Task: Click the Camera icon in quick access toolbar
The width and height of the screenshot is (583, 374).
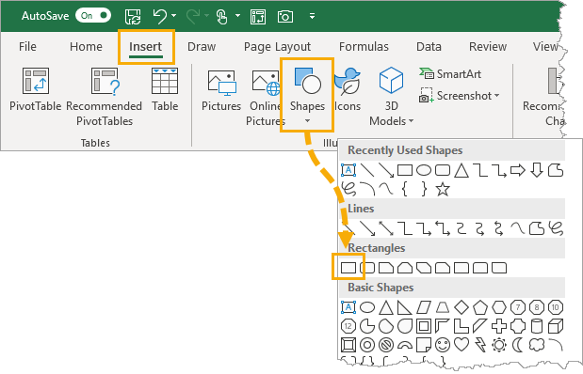Action: coord(285,16)
